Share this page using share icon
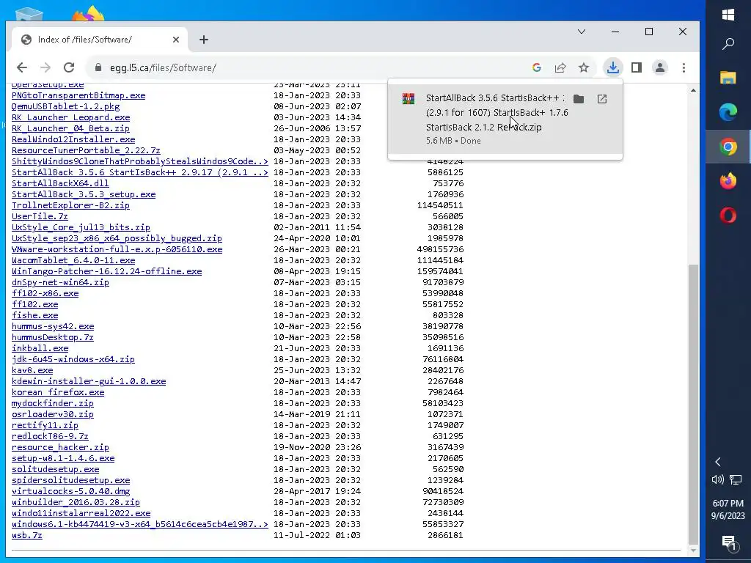Screen dimensions: 751x563 [560, 67]
